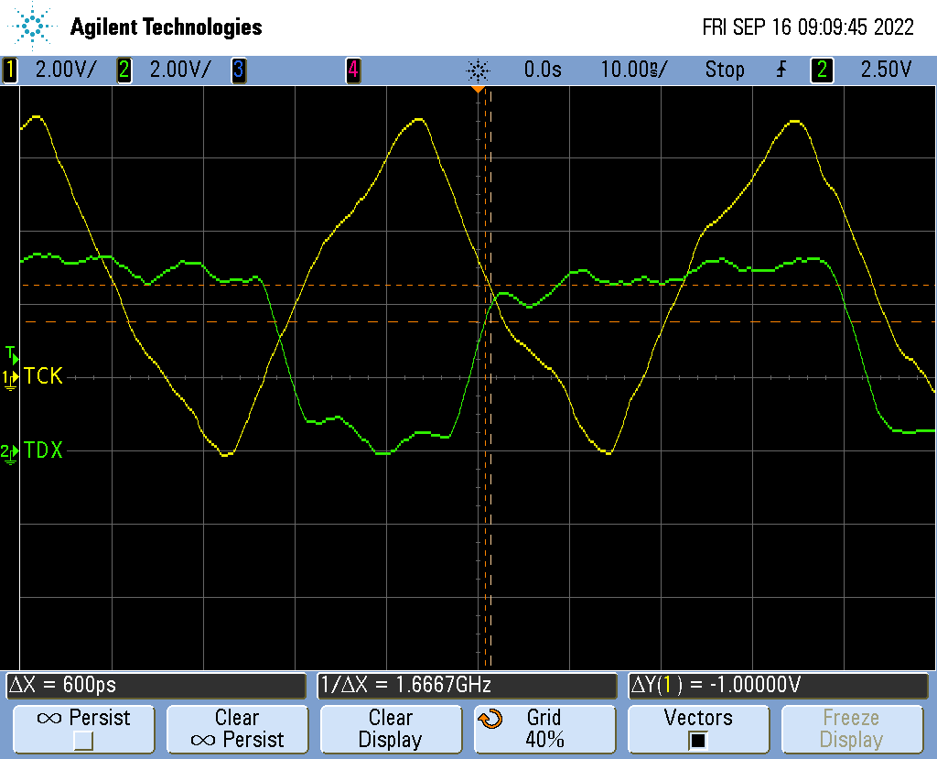Click the TCK ground reference marker
This screenshot has width=937, height=759.
[10, 377]
